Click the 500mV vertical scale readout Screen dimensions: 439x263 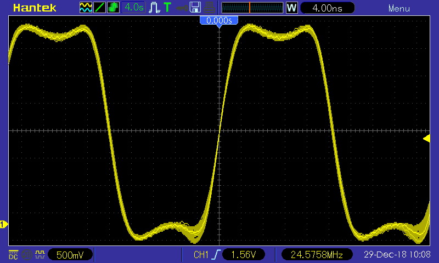point(70,255)
